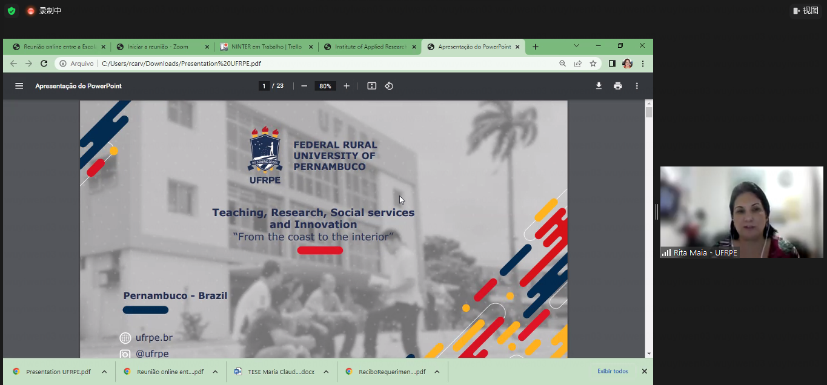
Task: Switch to Iniciar a reunião Zoom tab
Action: (161, 47)
